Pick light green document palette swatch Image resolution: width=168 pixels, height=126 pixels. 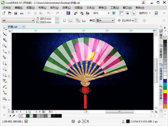pos(31,116)
